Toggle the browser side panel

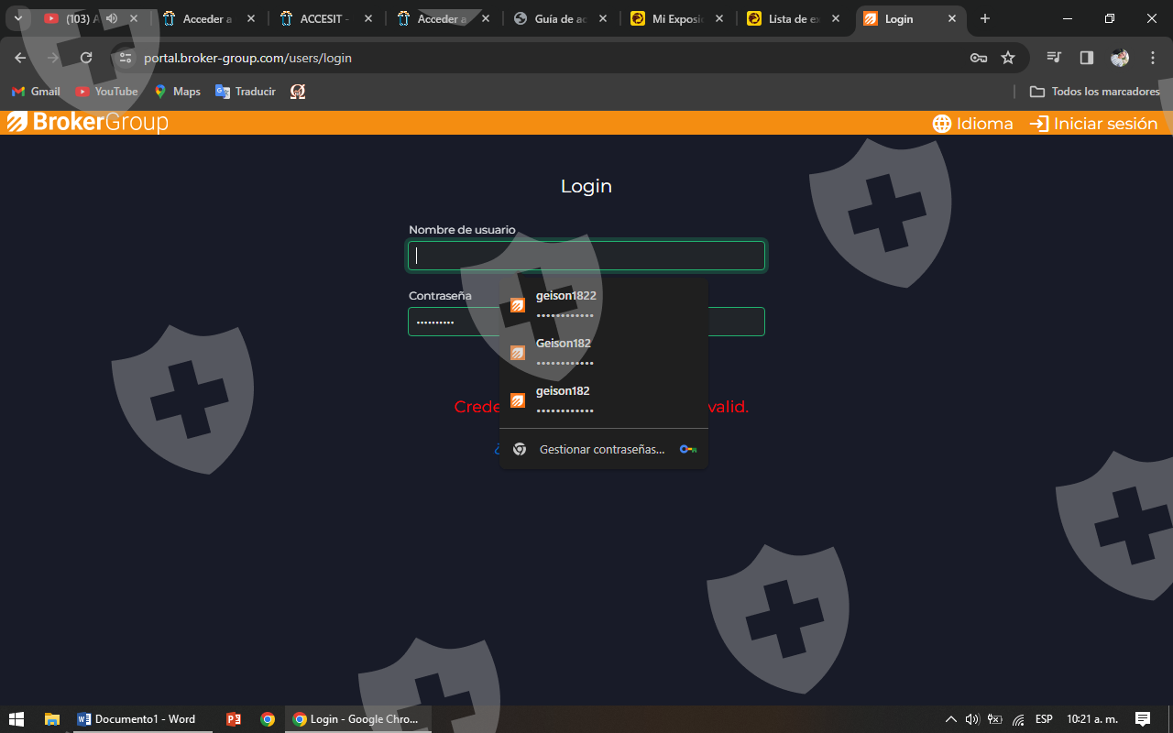coord(1087,58)
